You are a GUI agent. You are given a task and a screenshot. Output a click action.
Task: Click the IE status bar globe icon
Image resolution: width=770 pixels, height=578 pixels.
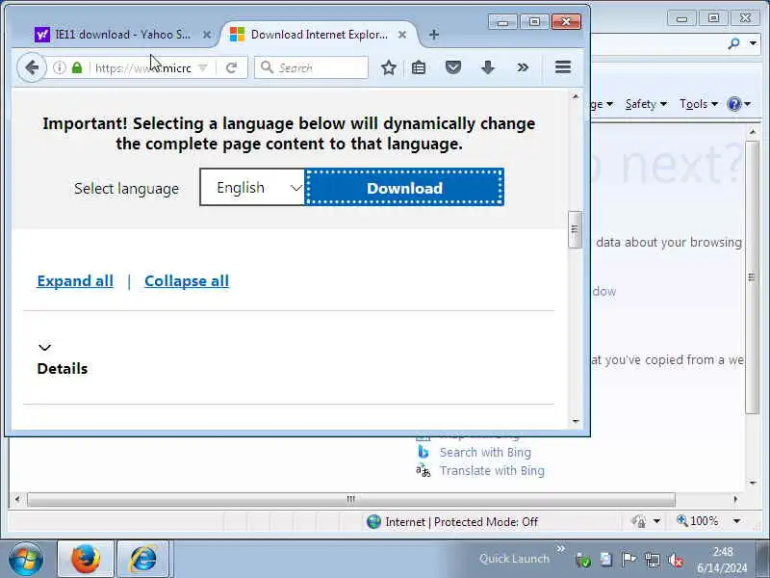point(373,521)
